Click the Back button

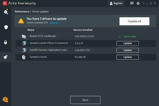[x=85, y=100]
